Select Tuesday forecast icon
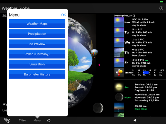 tap(119, 32)
